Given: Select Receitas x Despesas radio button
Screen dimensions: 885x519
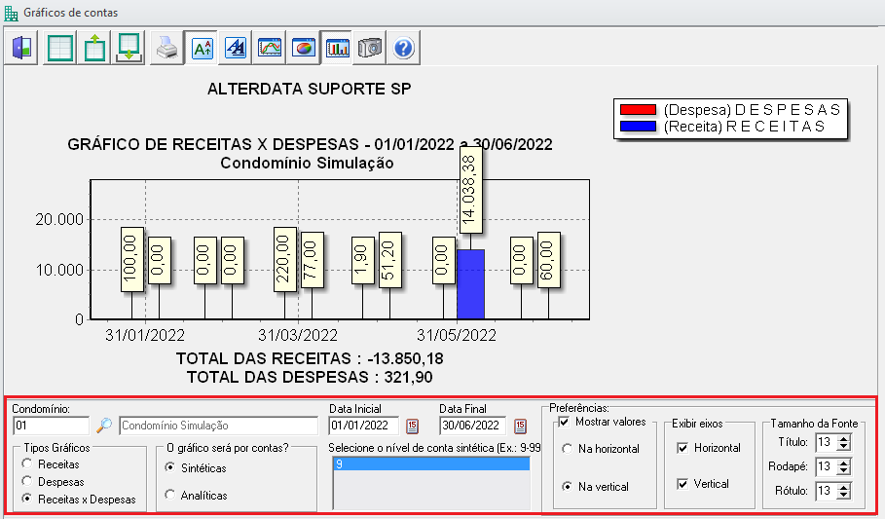Looking at the screenshot, I should click(x=26, y=499).
